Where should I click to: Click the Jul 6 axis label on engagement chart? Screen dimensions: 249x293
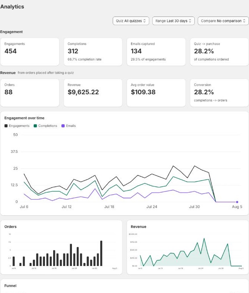24,207
